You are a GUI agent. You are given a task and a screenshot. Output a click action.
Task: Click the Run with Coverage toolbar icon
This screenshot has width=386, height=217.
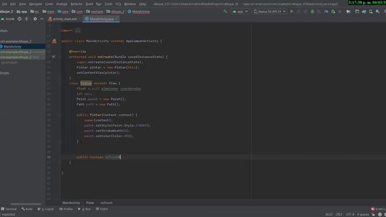coord(319,11)
